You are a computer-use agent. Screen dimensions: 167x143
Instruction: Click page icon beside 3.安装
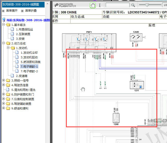tap(12, 38)
